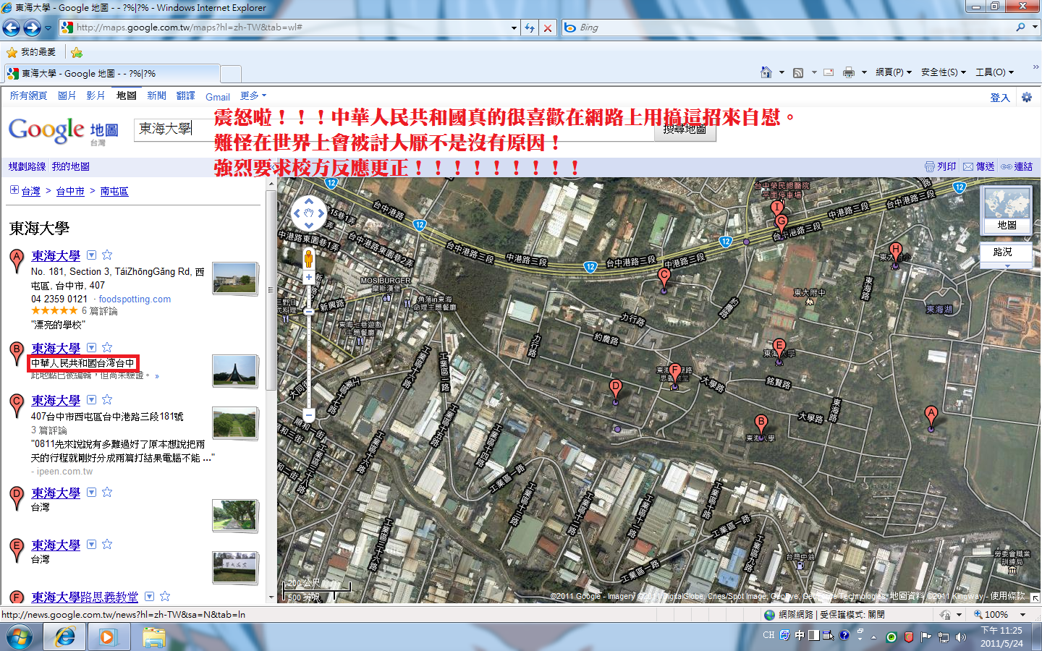Select the 東海大學 - Google 地圖 browser tab

pos(111,73)
